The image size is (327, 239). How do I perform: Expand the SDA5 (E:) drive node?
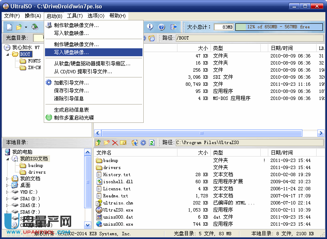[7, 205]
